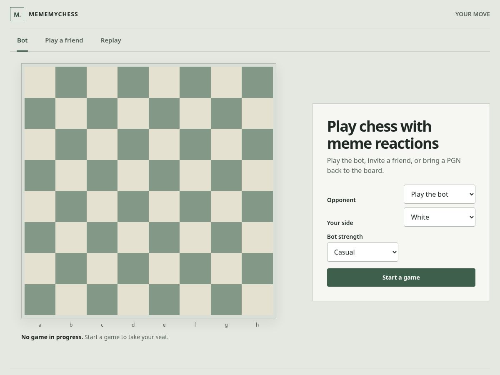Viewport: 500px width, 375px height.
Task: Click the file label 'a'
Action: click(x=40, y=325)
